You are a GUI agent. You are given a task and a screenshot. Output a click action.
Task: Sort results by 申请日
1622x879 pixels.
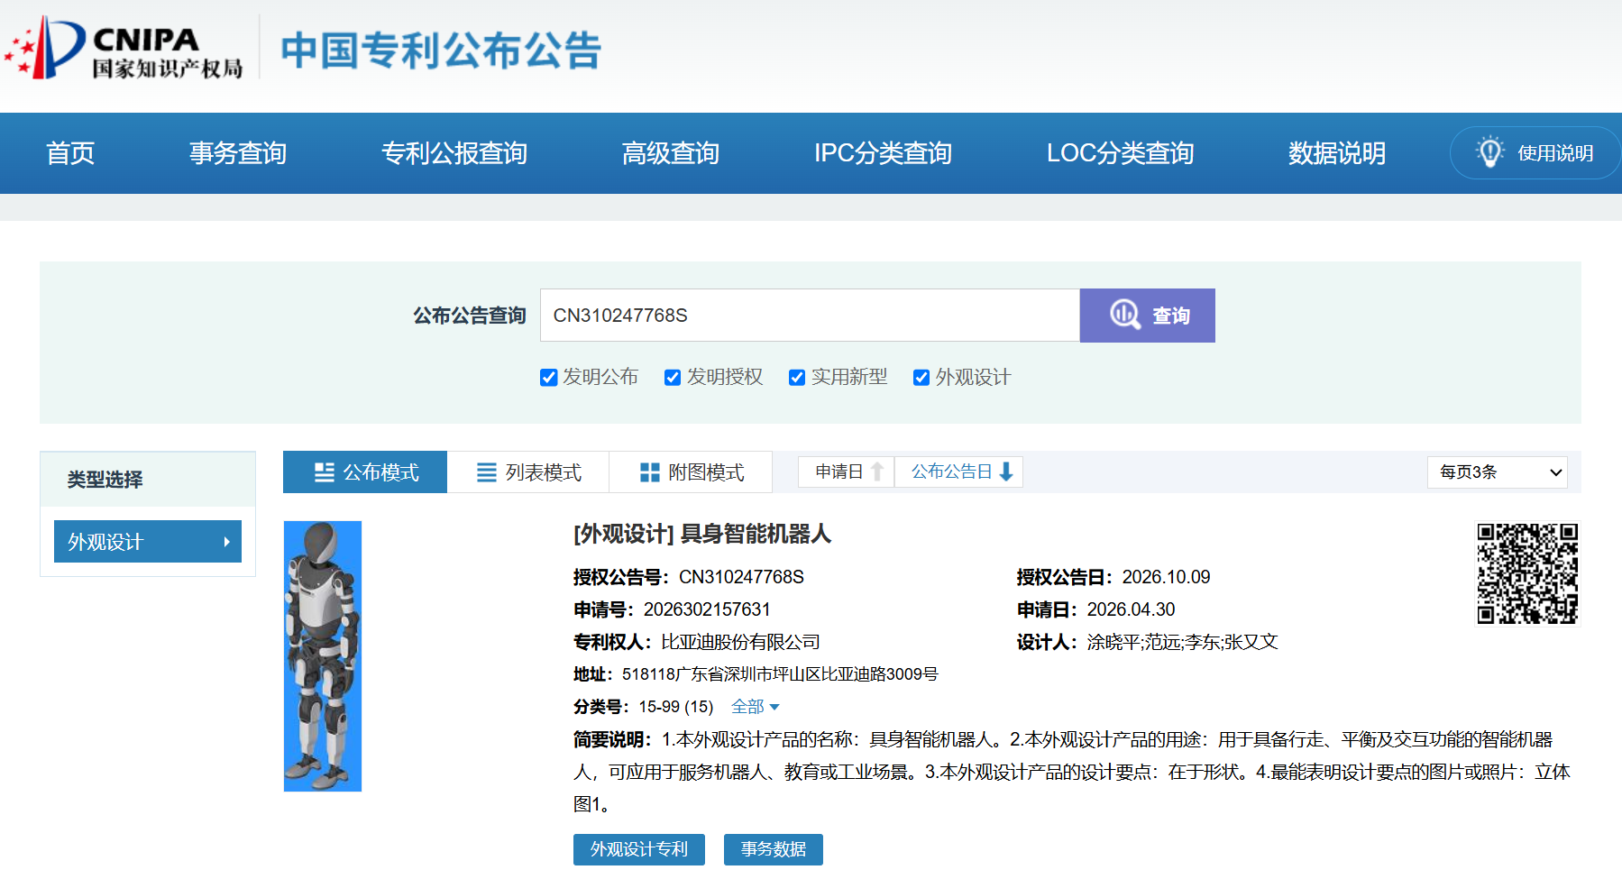847,472
